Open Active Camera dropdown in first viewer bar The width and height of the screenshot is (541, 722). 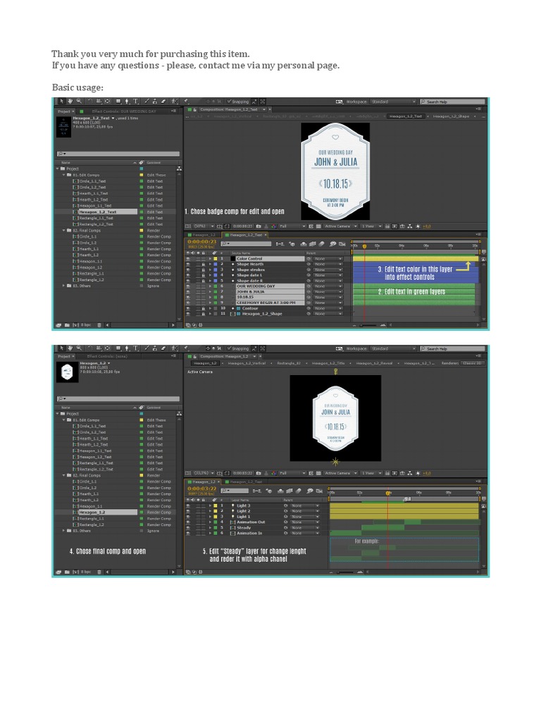coord(341,226)
